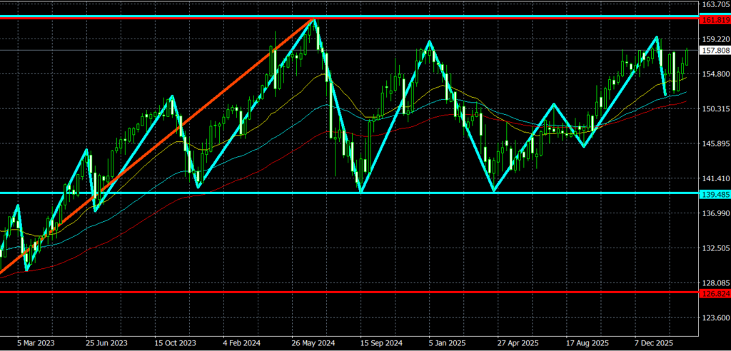The width and height of the screenshot is (731, 351).
Task: Select the 5 Mar 2023 date label
Action: 36,342
